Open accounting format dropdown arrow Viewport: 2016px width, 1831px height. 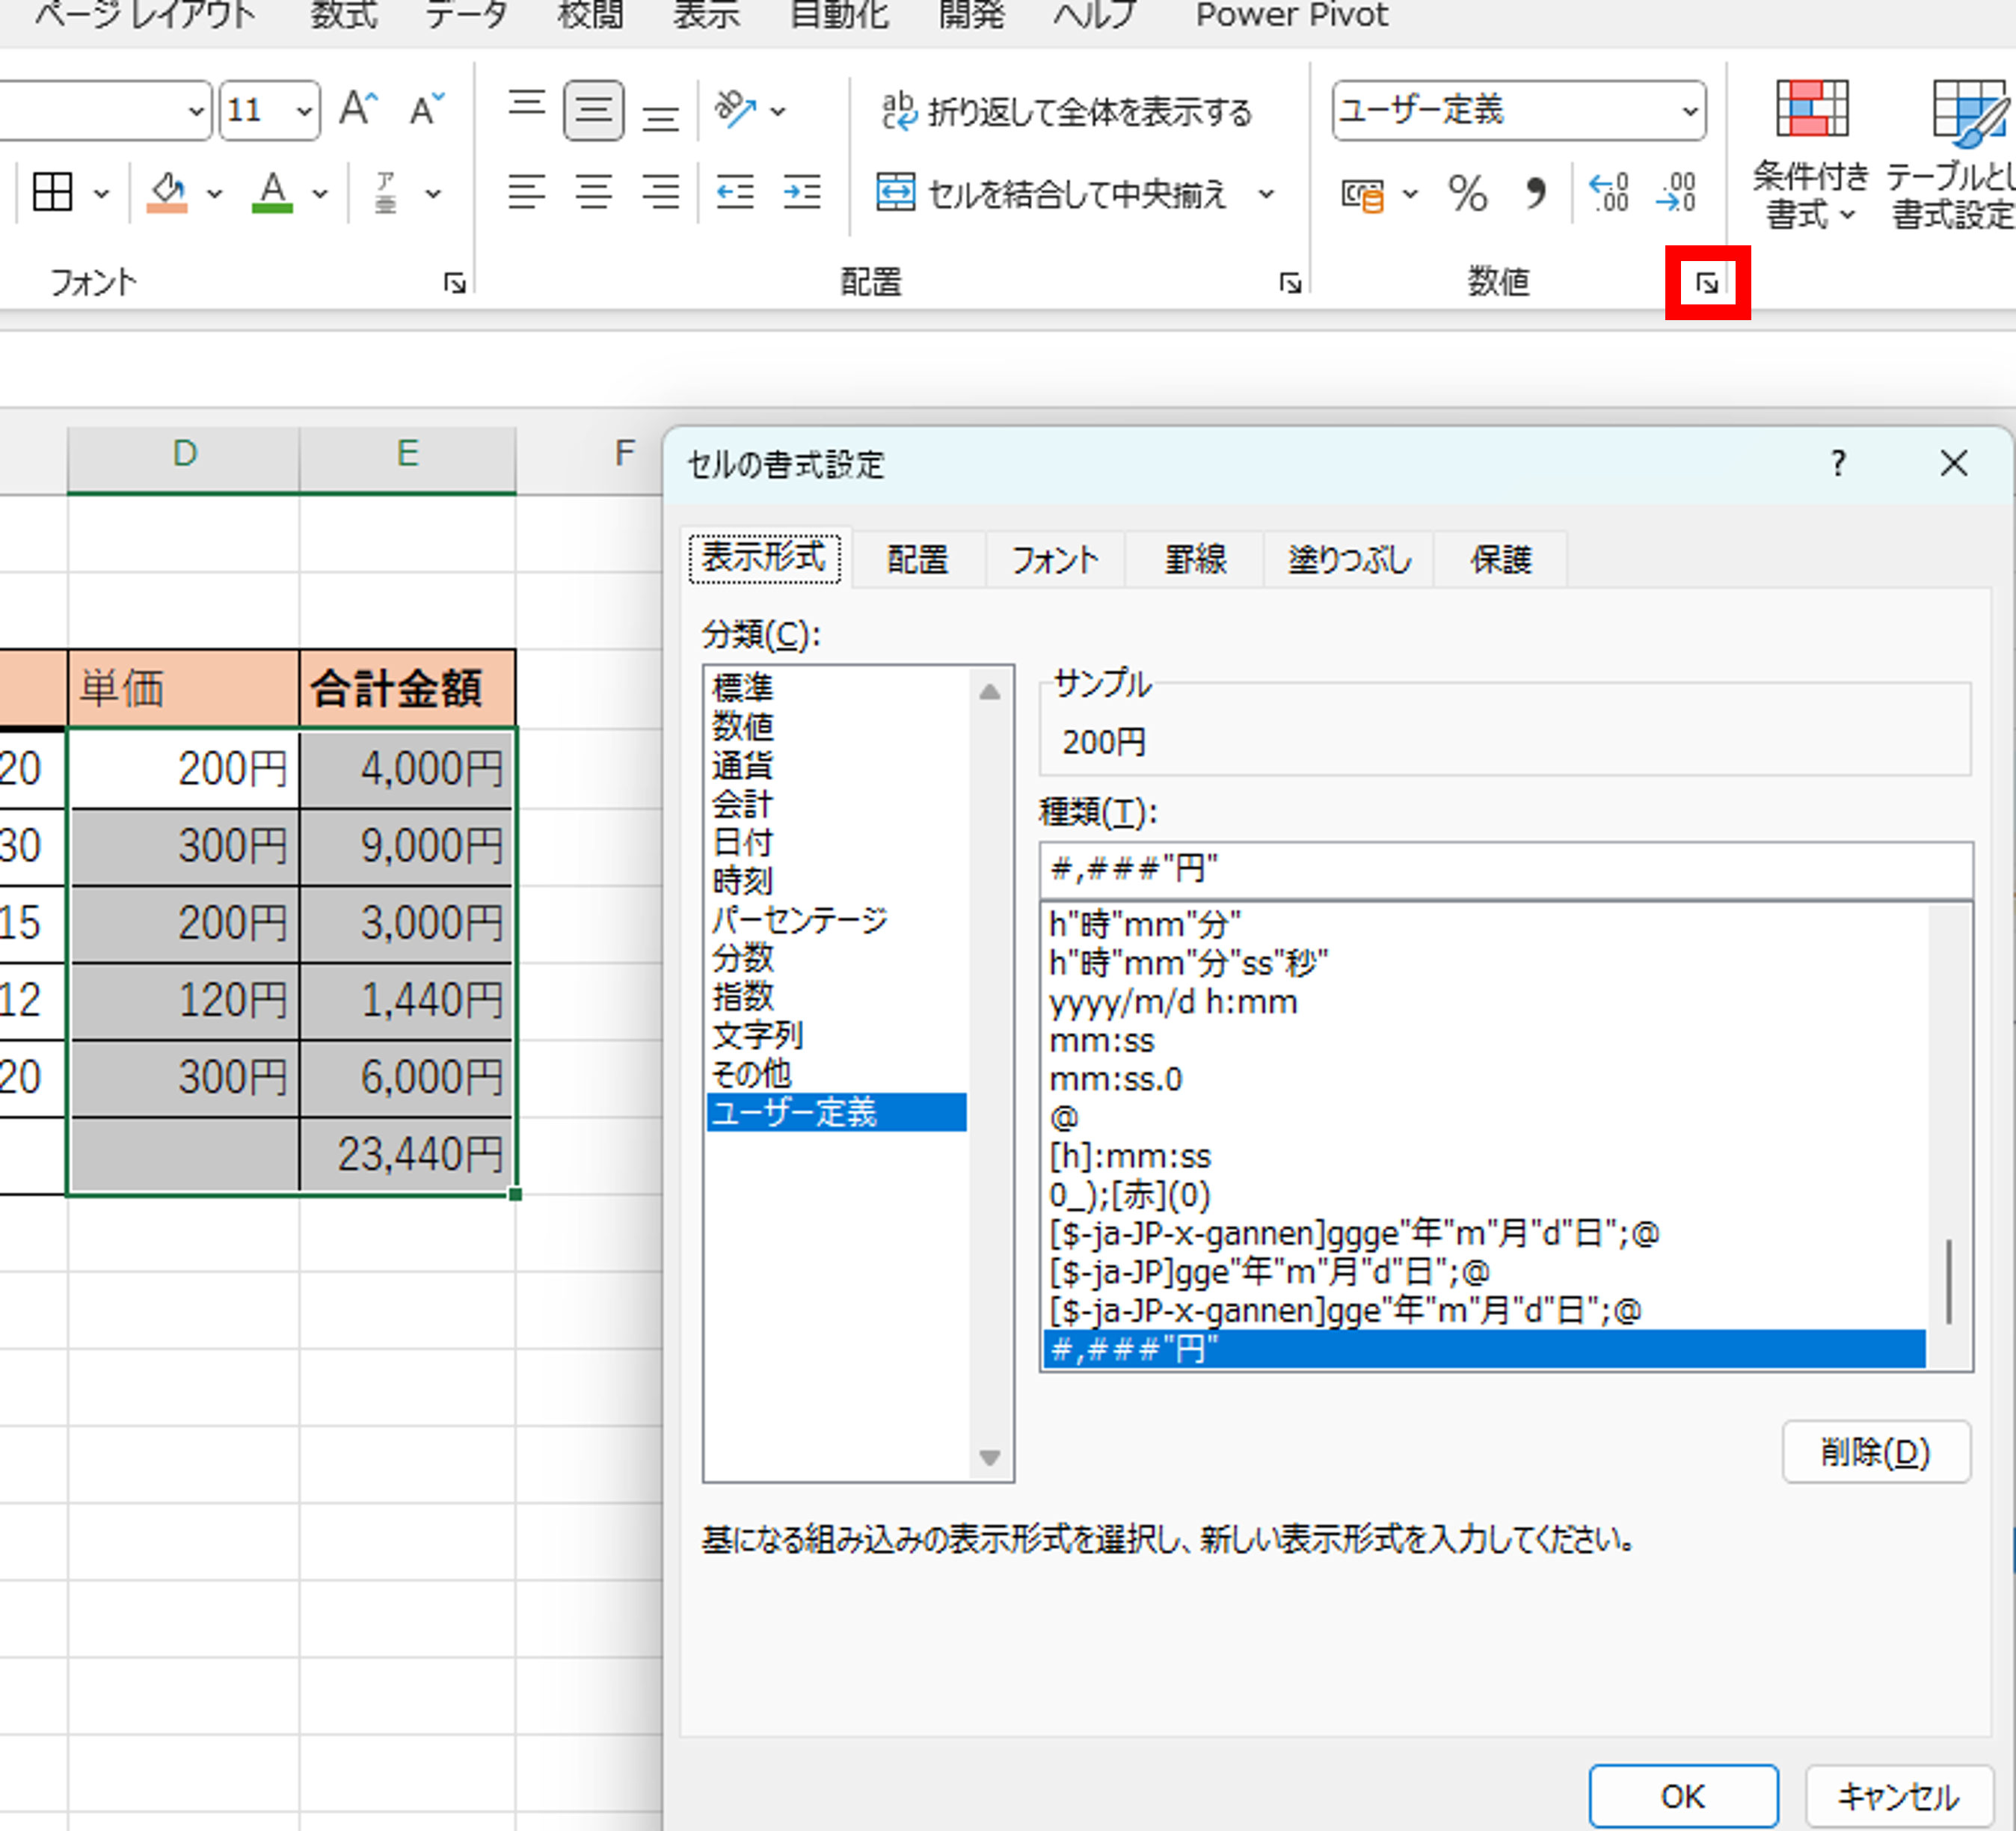coord(1410,194)
